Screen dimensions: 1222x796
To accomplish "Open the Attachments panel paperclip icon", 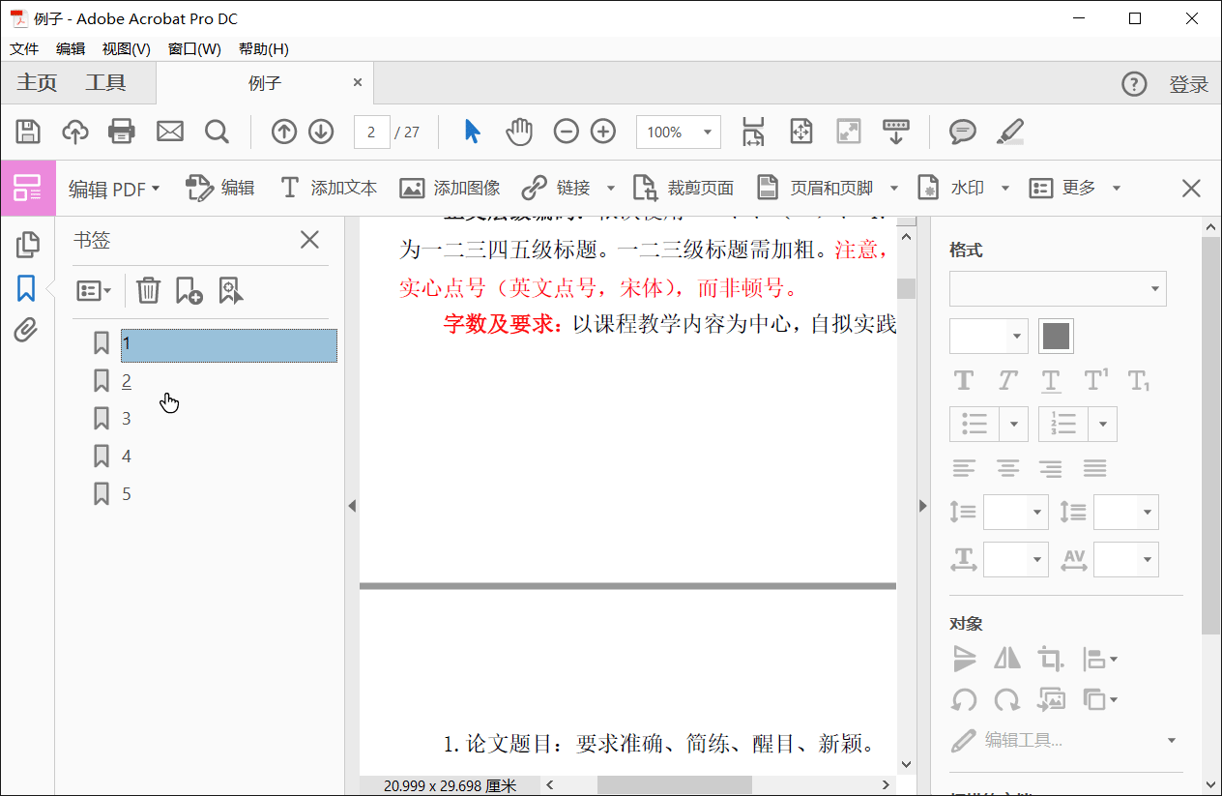I will (26, 331).
